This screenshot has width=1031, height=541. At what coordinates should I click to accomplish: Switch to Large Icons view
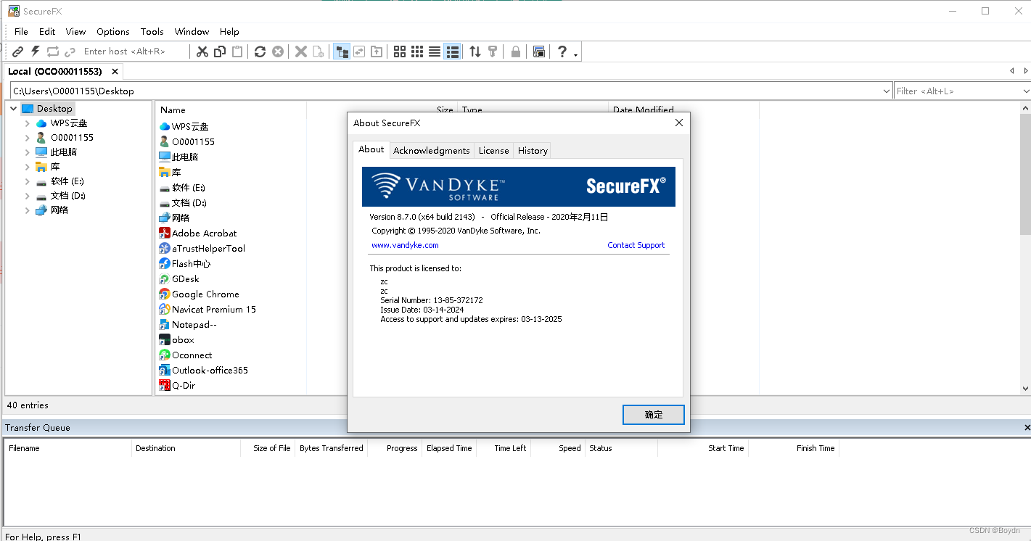[400, 51]
